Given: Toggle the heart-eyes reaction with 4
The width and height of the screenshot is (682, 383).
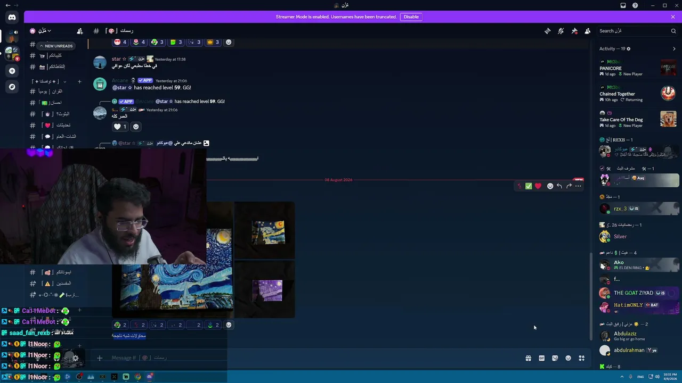Looking at the screenshot, I should (120, 42).
